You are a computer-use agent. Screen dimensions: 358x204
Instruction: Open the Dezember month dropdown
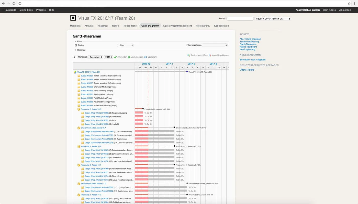coord(96,57)
